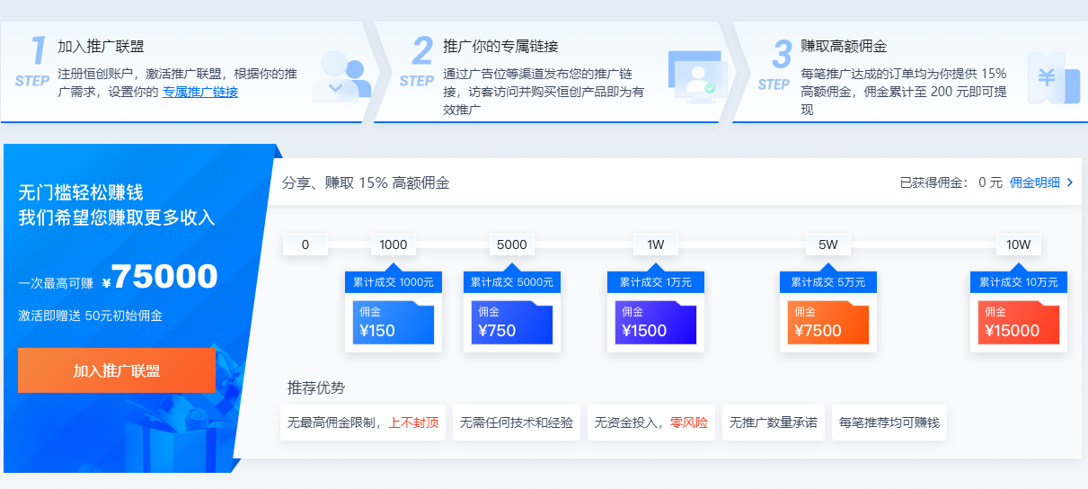Screen dimensions: 1088x489
Task: Click the ¥7500 commission card
Action: (828, 323)
